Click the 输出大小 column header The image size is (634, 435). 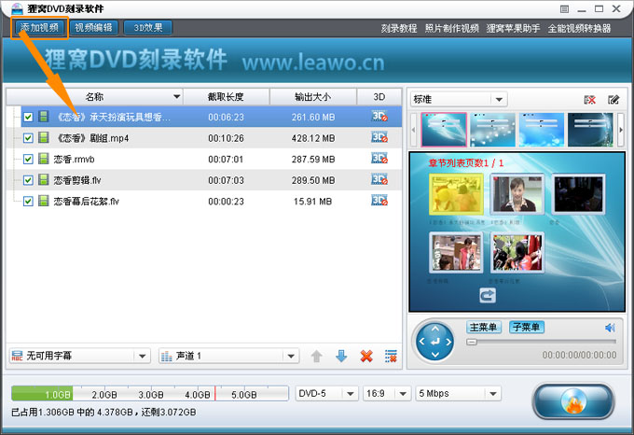pos(312,97)
